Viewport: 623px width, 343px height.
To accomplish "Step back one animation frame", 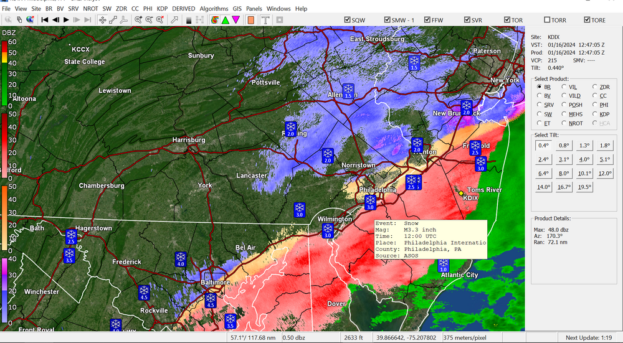I will click(55, 19).
